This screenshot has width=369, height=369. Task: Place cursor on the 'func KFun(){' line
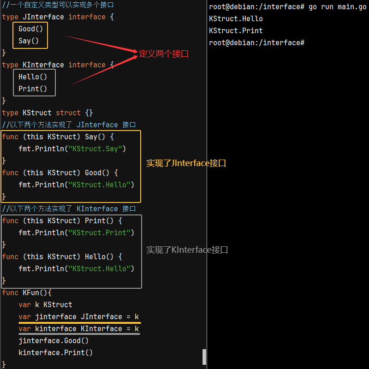click(x=27, y=292)
